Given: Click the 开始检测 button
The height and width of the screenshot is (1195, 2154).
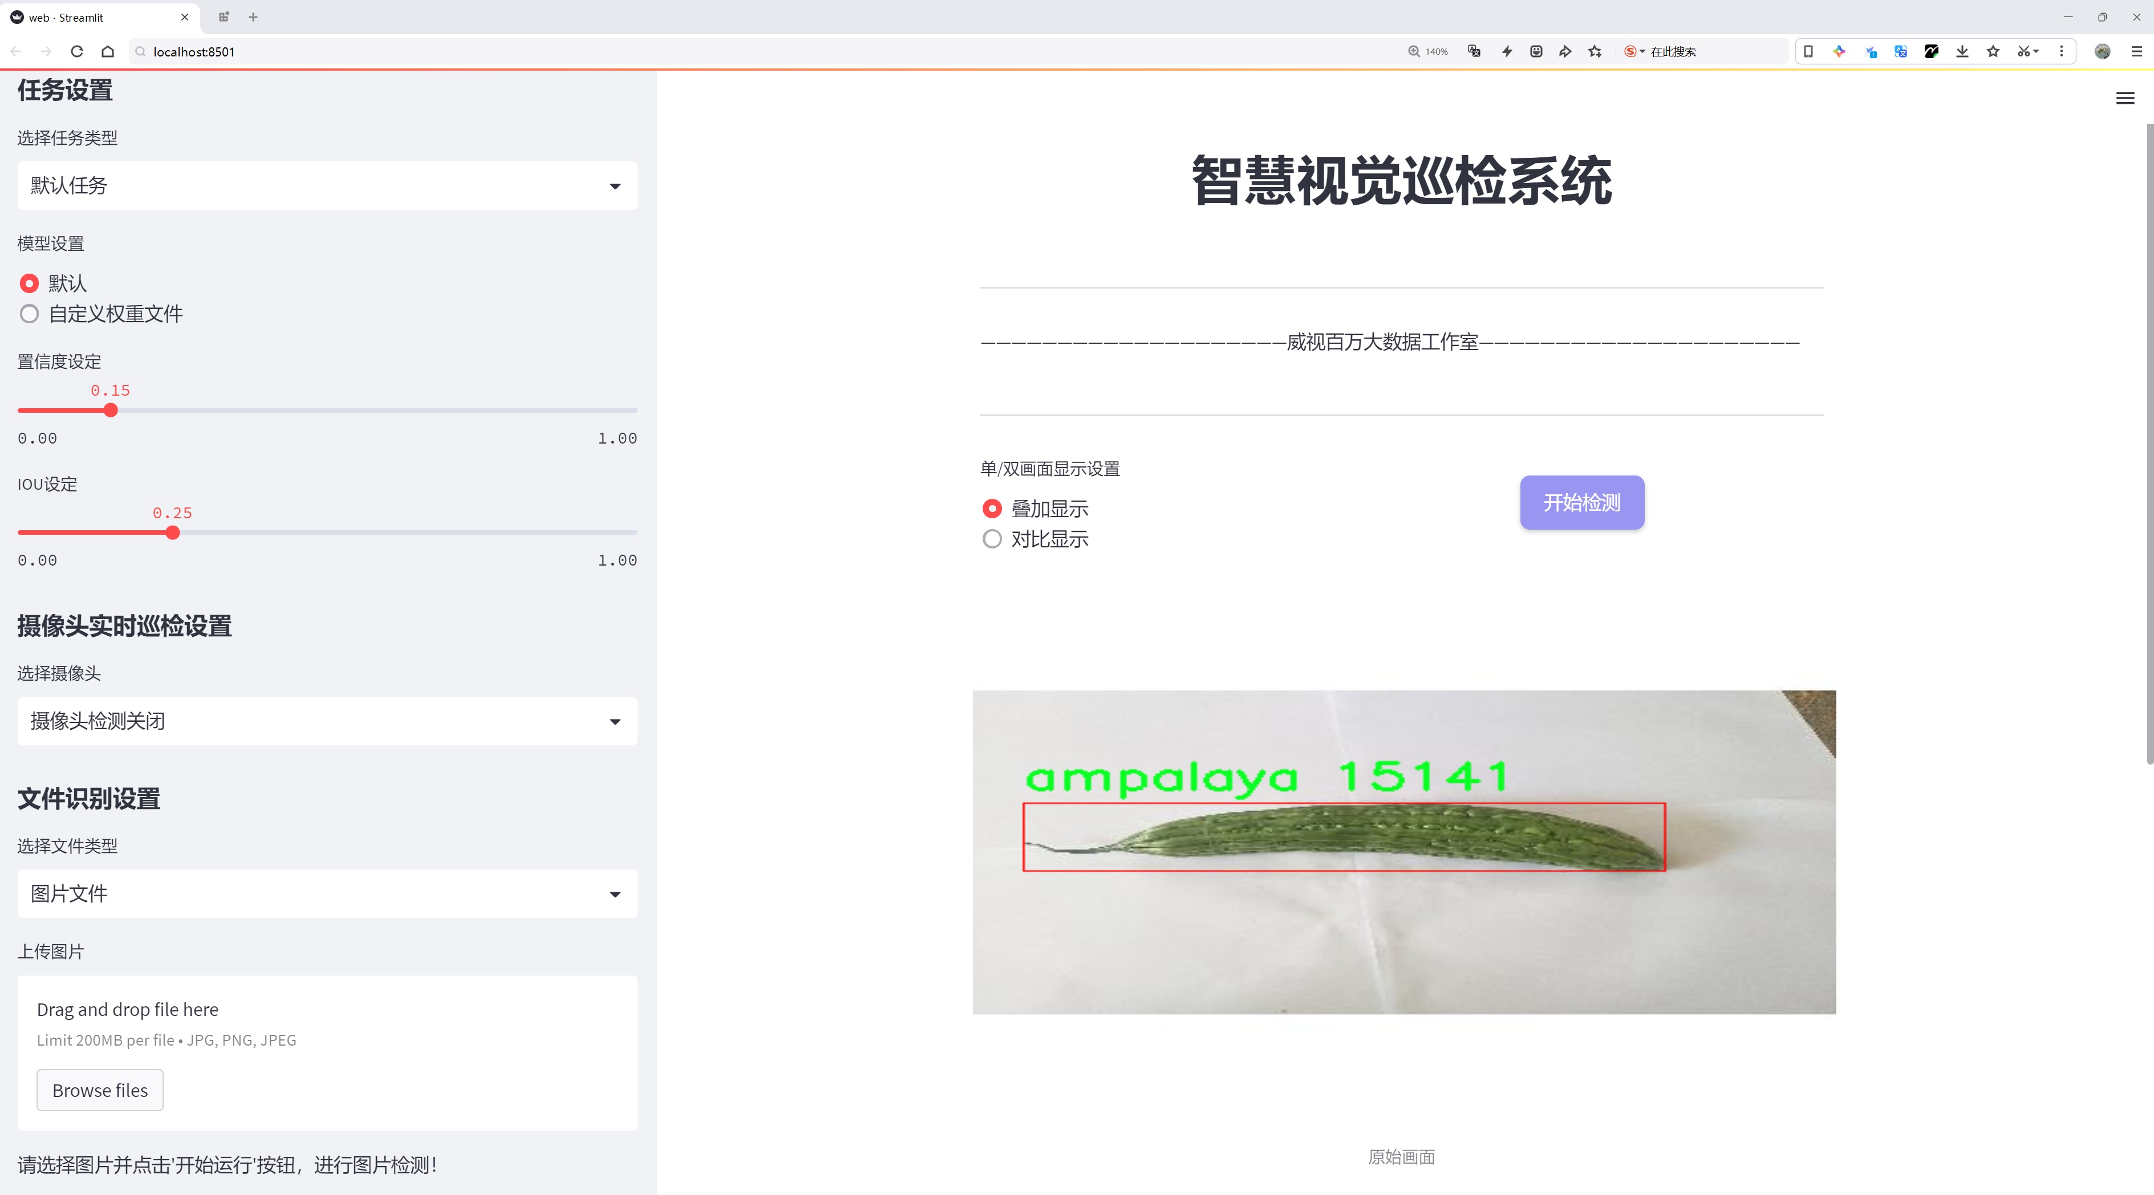Looking at the screenshot, I should (1581, 502).
